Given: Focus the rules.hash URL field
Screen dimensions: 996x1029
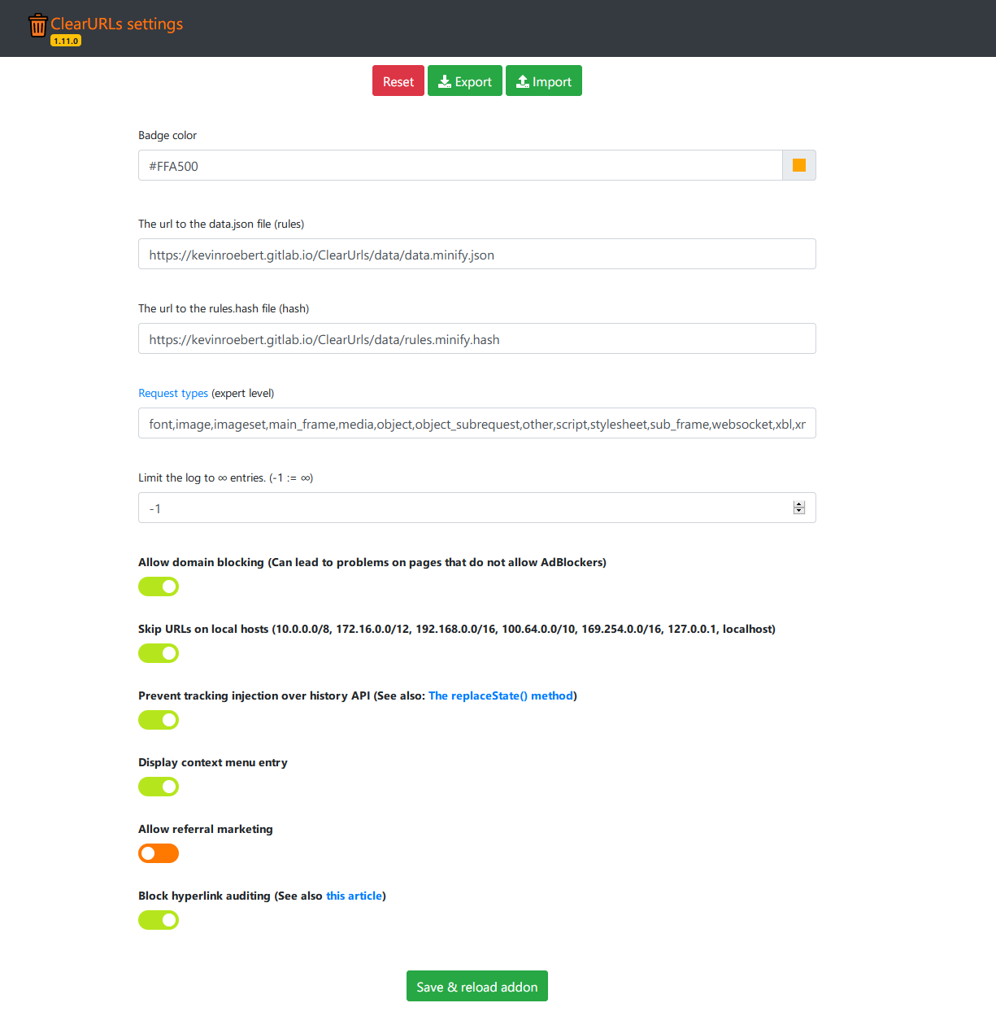Looking at the screenshot, I should point(476,339).
